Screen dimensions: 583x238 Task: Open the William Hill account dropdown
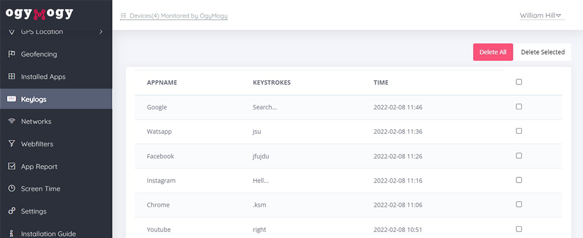(x=542, y=15)
